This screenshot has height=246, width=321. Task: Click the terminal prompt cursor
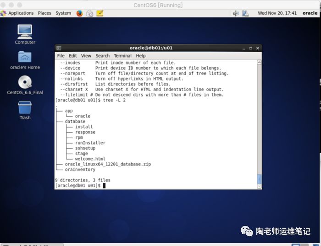[x=104, y=185]
